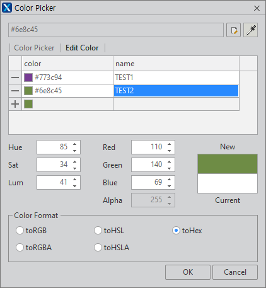Click the Cancel button
Screen dimensions: 266x288
235,272
